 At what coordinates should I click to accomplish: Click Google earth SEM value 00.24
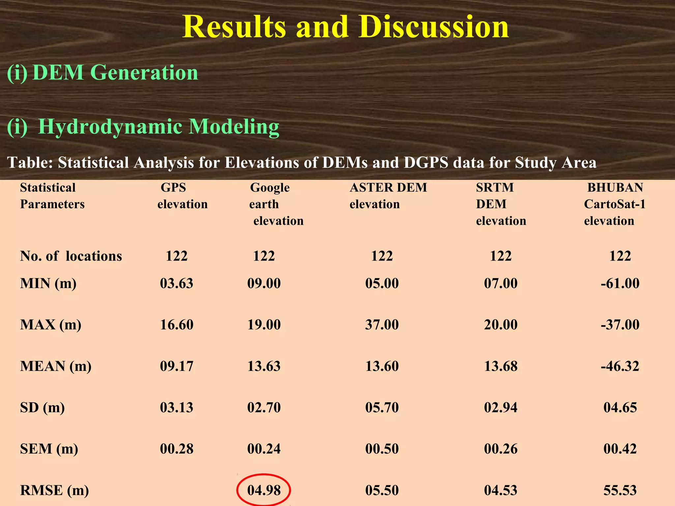coord(264,449)
